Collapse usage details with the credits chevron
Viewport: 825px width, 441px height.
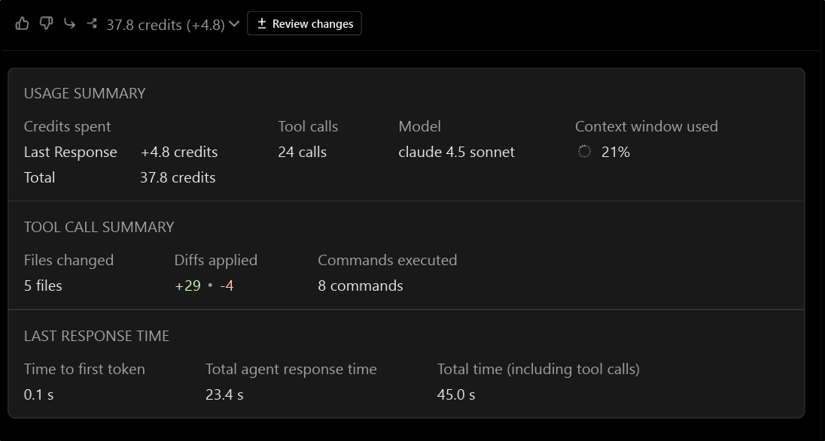coord(234,24)
